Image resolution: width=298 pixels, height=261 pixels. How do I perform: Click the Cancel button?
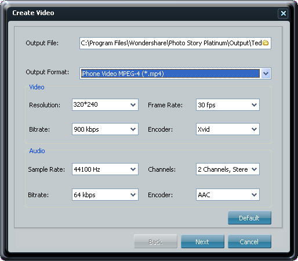(249, 241)
